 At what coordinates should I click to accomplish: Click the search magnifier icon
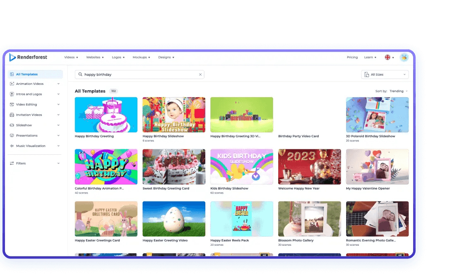80,74
